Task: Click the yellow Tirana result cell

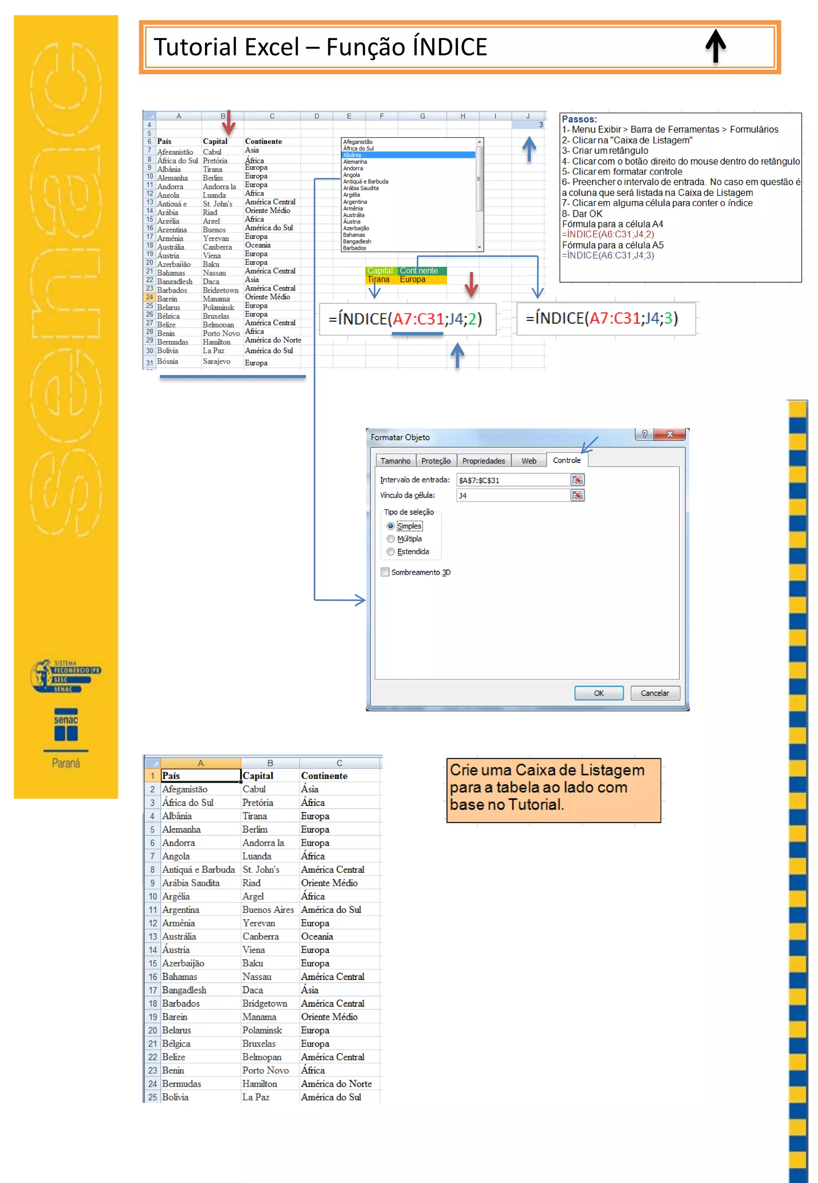Action: (381, 279)
